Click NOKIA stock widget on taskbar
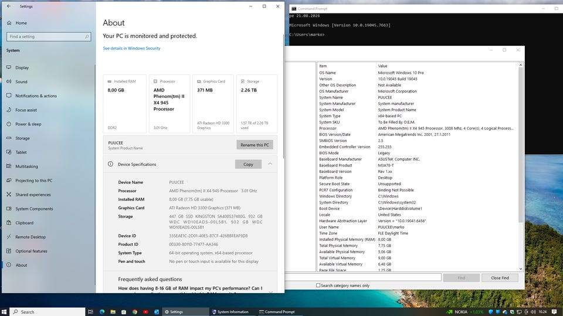This screenshot has height=316, width=563. (465, 312)
